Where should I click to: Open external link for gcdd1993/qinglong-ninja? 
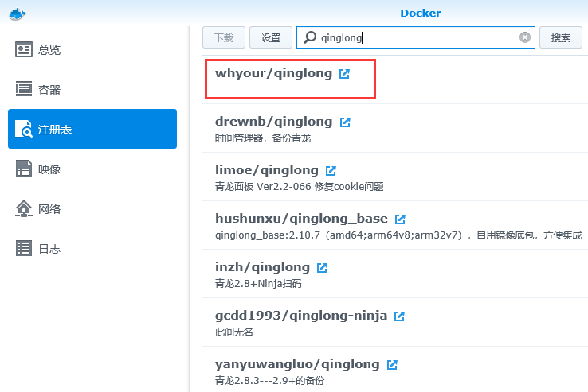click(399, 316)
